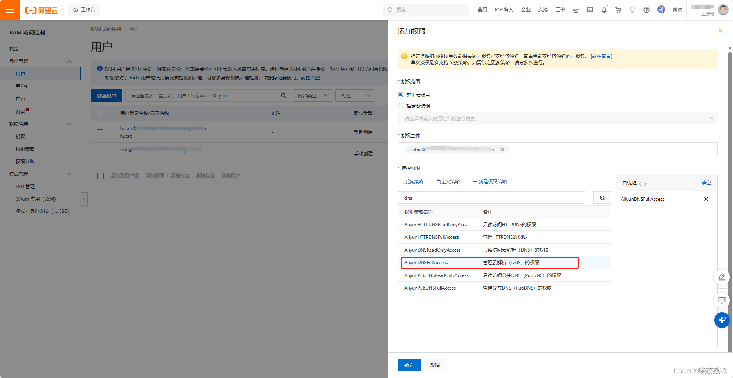Image resolution: width=733 pixels, height=378 pixels.
Task: Go to 角色 in the sidebar
Action: (x=20, y=99)
